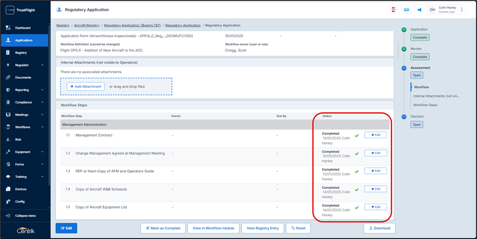Open Config in the sidebar
The height and width of the screenshot is (239, 477).
[x=20, y=201]
